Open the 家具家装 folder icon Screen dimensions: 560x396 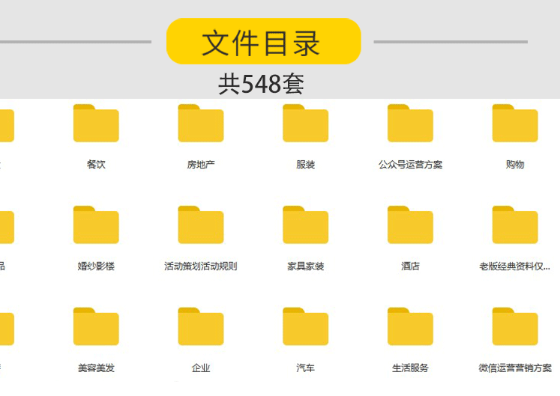pyautogui.click(x=305, y=225)
